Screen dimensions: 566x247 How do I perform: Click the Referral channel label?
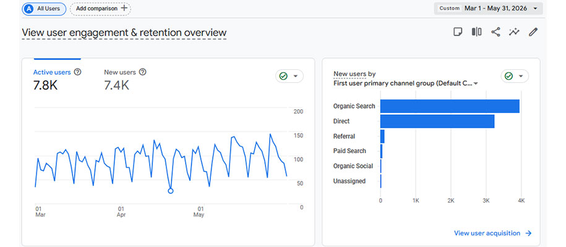(x=344, y=136)
